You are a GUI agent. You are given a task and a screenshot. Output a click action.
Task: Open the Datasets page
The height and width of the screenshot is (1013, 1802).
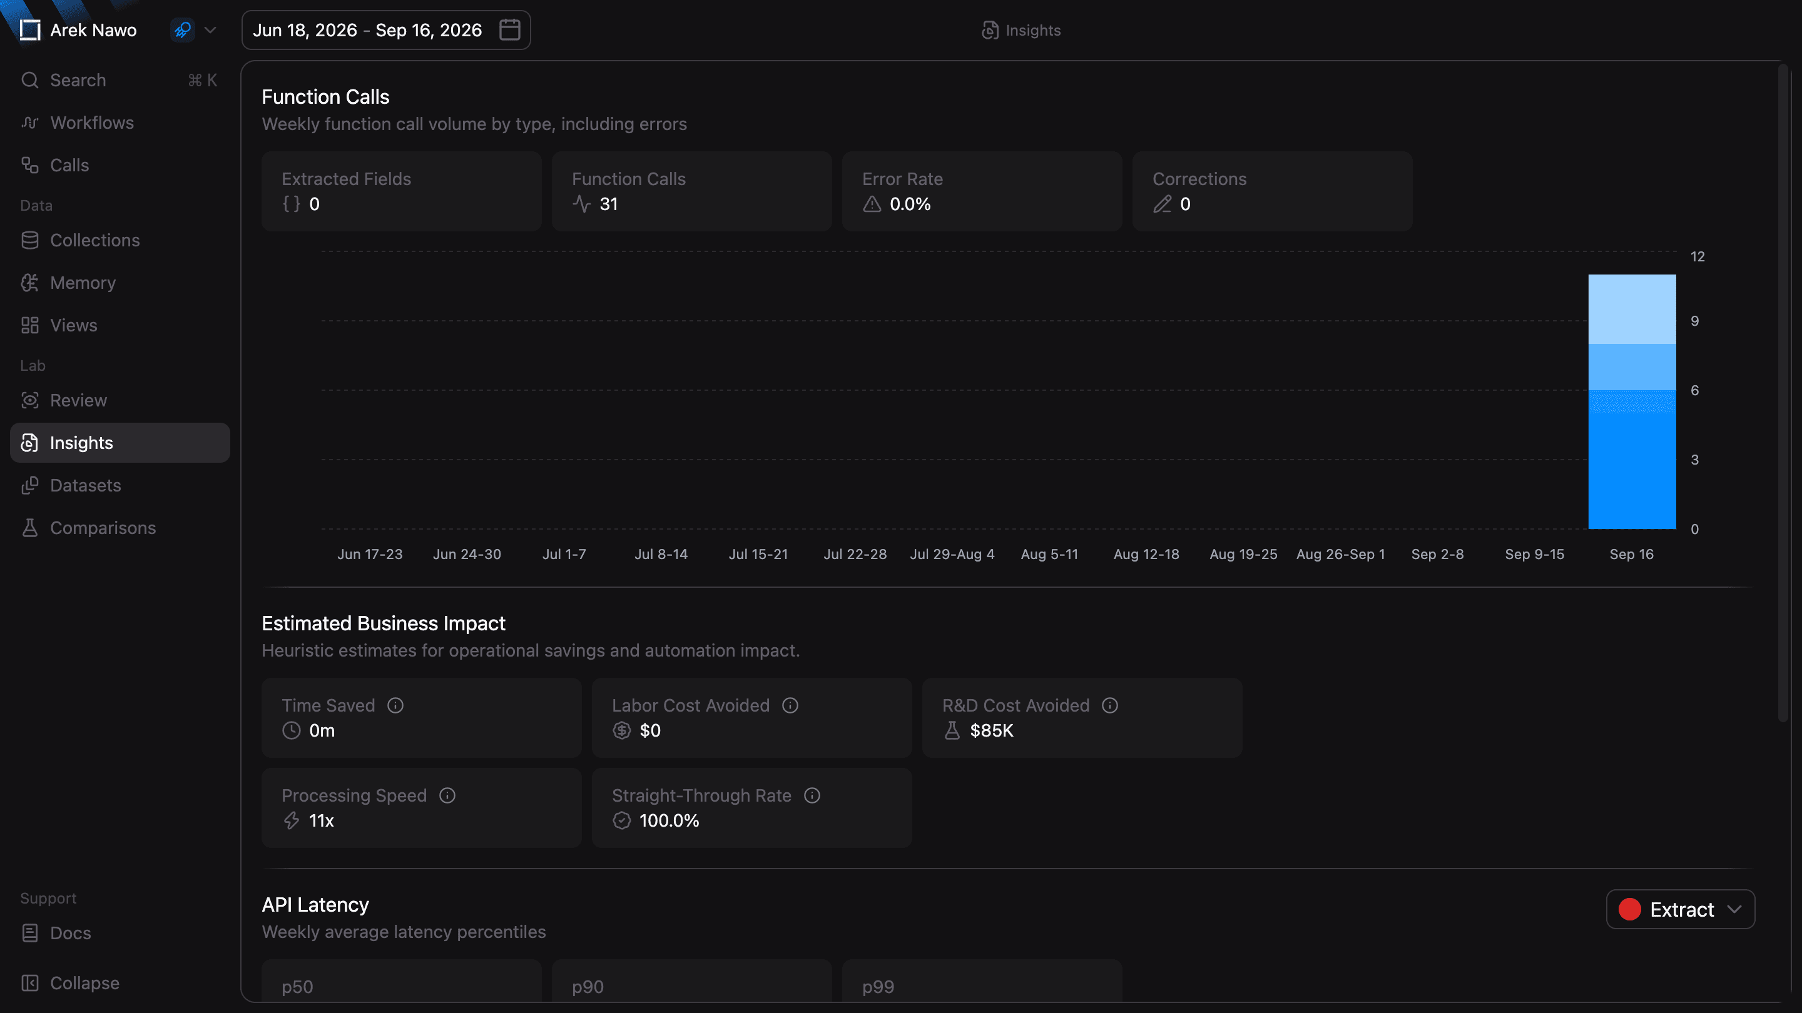coord(120,486)
